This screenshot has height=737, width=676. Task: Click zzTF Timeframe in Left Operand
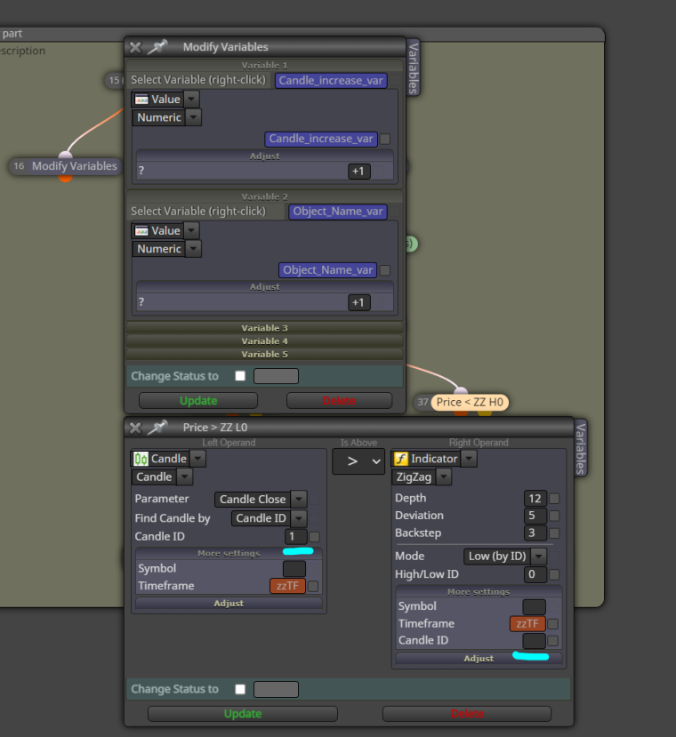[288, 586]
